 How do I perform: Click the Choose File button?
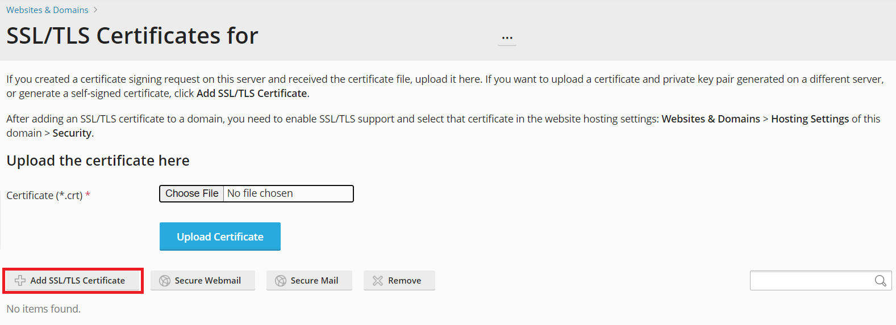(192, 193)
